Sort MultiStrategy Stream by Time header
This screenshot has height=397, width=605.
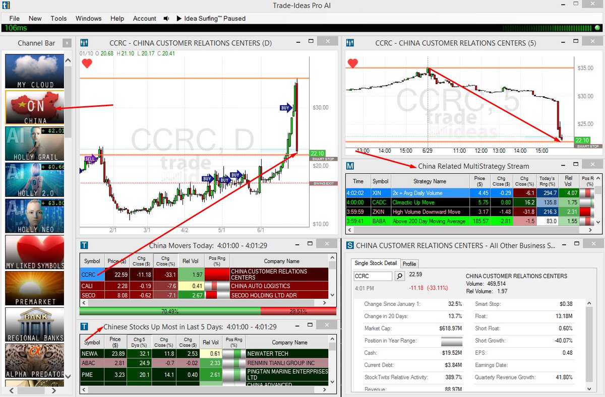point(358,181)
